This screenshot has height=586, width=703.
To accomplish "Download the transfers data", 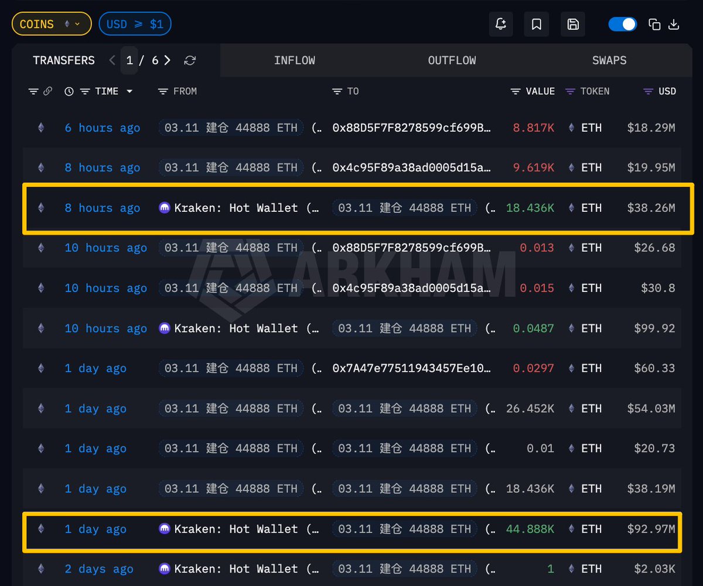I will [x=674, y=24].
